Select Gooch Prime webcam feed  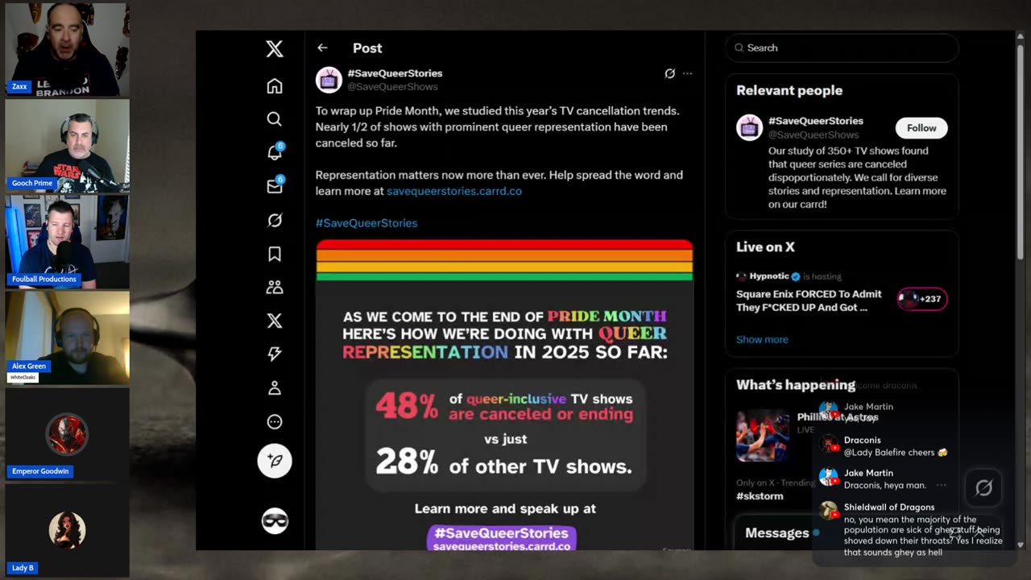pos(67,146)
